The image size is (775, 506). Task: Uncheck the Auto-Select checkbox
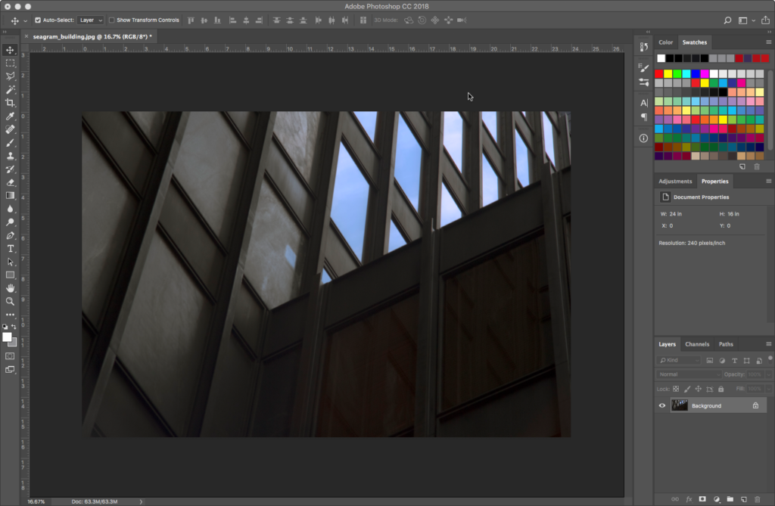point(38,20)
